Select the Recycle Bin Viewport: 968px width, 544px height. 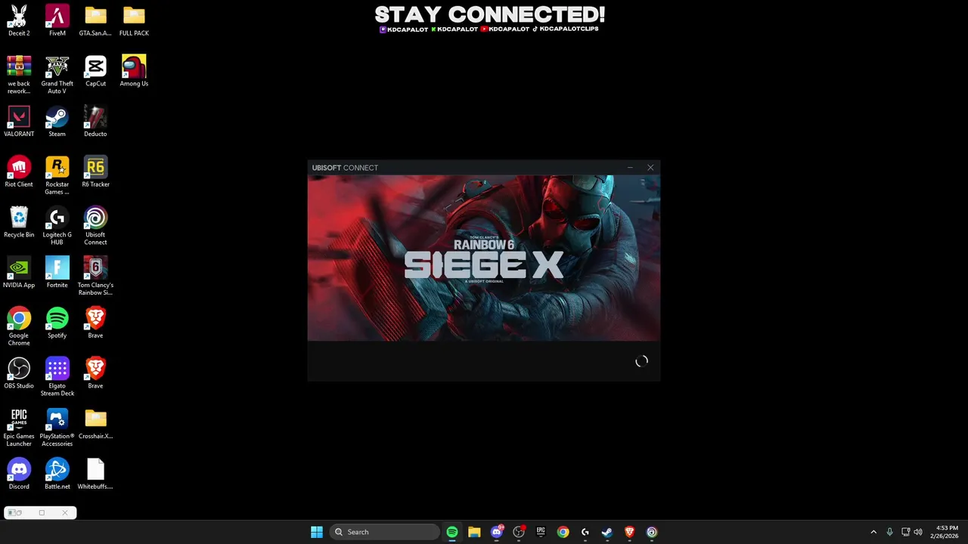pos(19,222)
